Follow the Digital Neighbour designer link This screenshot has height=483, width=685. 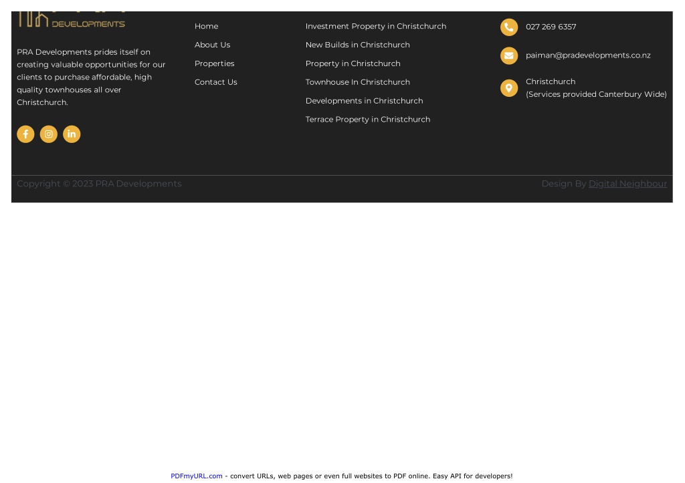(x=627, y=184)
